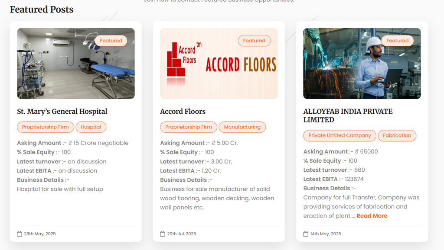Open the St. Mary's hospital room photo
This screenshot has height=250, width=444.
pos(76,64)
